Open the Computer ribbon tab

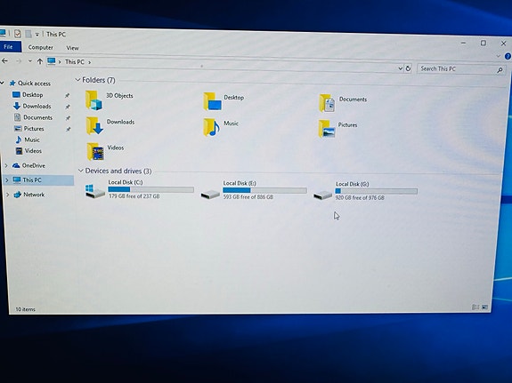(40, 47)
